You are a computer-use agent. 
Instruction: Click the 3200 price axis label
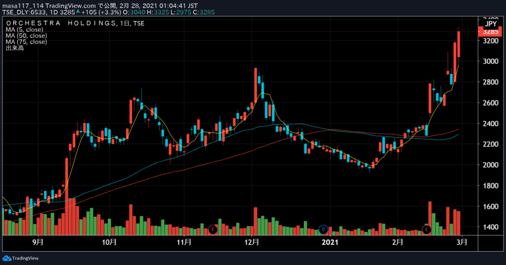491,40
